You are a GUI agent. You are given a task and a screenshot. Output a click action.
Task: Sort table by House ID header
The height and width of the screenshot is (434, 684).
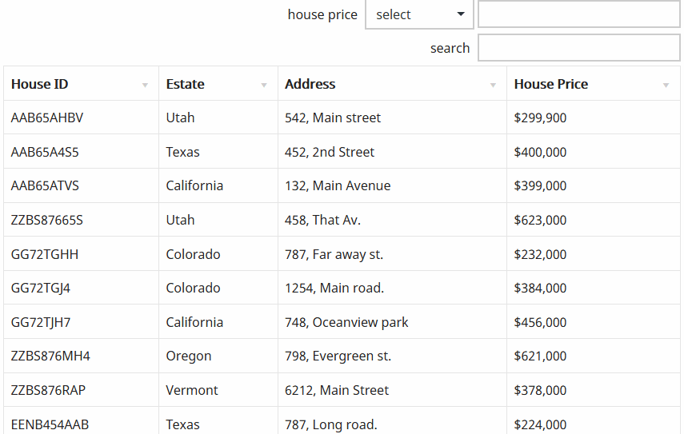click(40, 84)
